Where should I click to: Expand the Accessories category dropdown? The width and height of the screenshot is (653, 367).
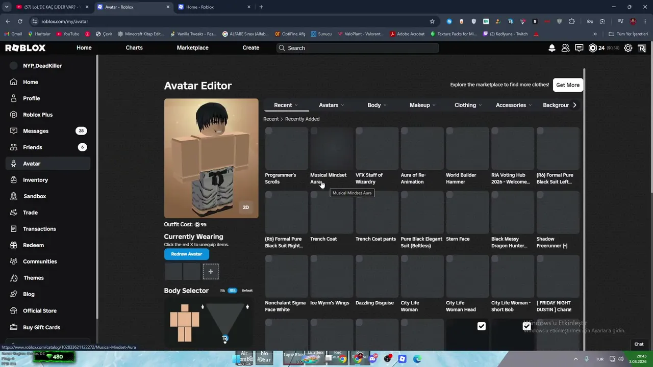tap(514, 105)
